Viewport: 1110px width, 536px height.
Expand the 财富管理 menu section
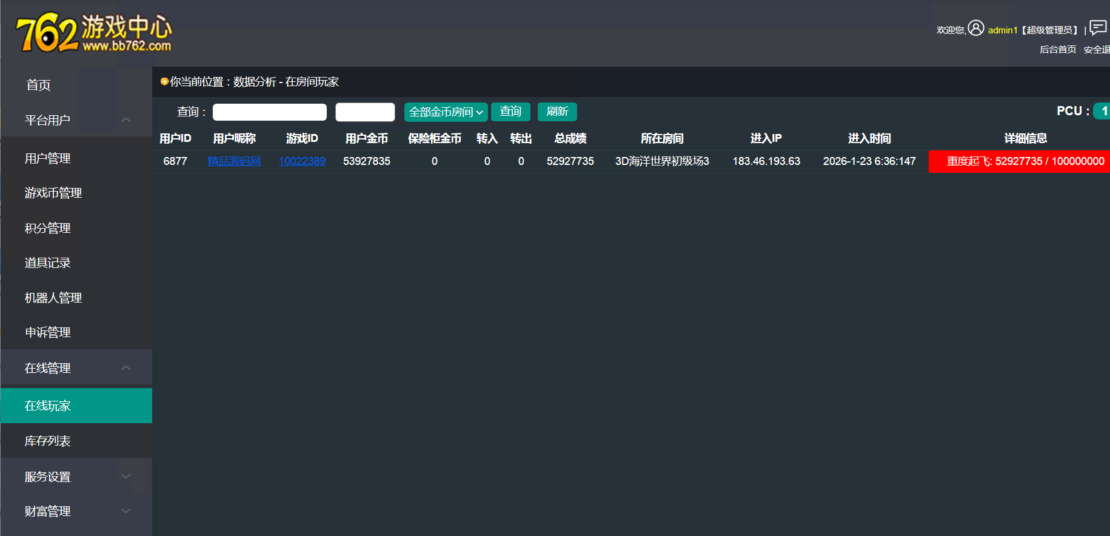[x=126, y=511]
